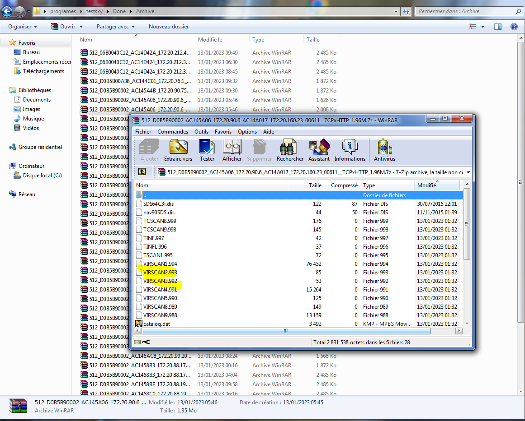Click the Extraire vers toolbar icon
The height and width of the screenshot is (421, 525).
point(178,149)
